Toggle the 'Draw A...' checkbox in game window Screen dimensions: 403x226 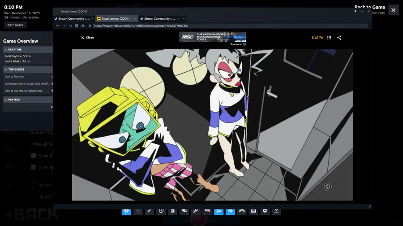click(33, 167)
